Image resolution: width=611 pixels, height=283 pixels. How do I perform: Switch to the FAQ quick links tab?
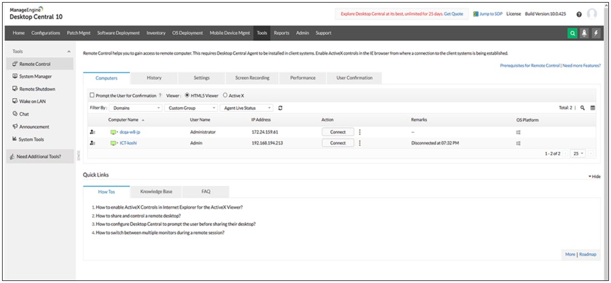[206, 192]
